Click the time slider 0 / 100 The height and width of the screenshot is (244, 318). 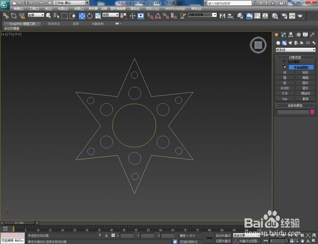(x=19, y=223)
